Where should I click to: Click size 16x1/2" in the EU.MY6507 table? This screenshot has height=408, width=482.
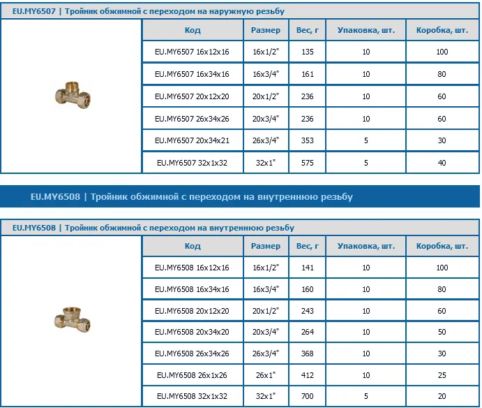pos(266,52)
